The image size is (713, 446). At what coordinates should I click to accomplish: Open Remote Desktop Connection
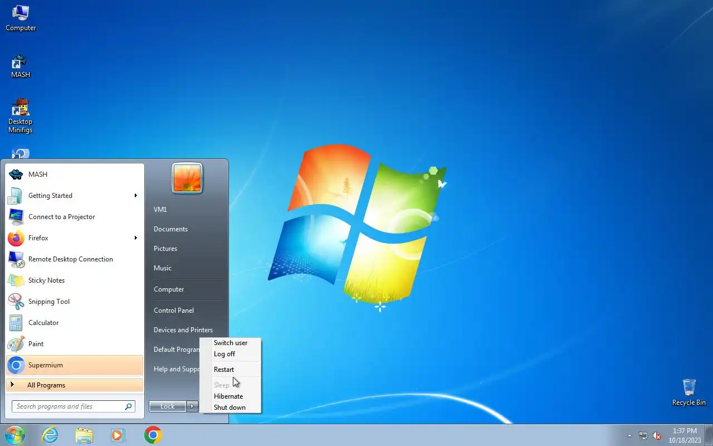point(75,259)
